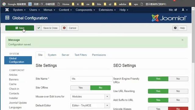The width and height of the screenshot is (195, 110).
Task: Open Mouse-over Edit Icons for dropdown
Action: (x=90, y=97)
